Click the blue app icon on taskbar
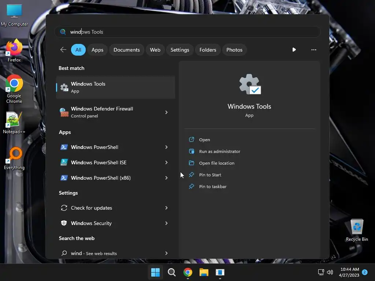The image size is (375, 281). coord(220,272)
